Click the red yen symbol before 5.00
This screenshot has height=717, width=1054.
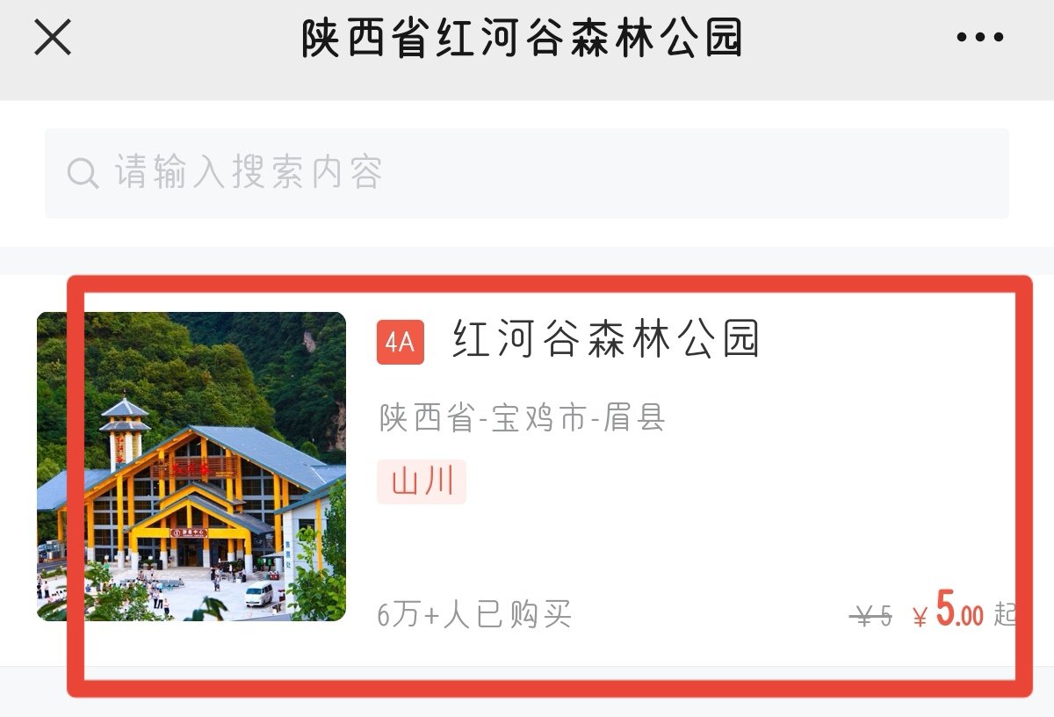pos(920,619)
